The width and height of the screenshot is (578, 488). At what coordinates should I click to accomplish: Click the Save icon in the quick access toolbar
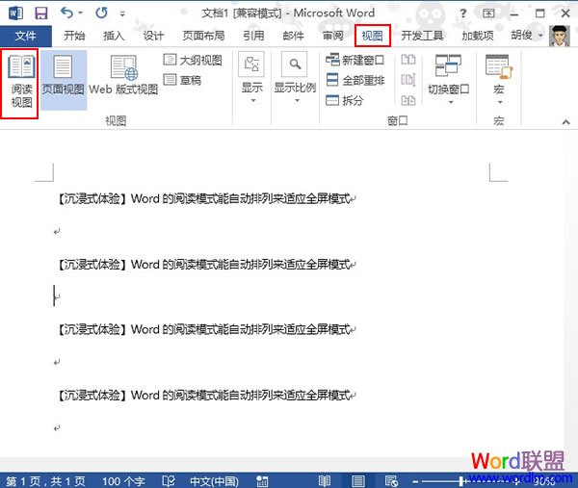click(40, 13)
